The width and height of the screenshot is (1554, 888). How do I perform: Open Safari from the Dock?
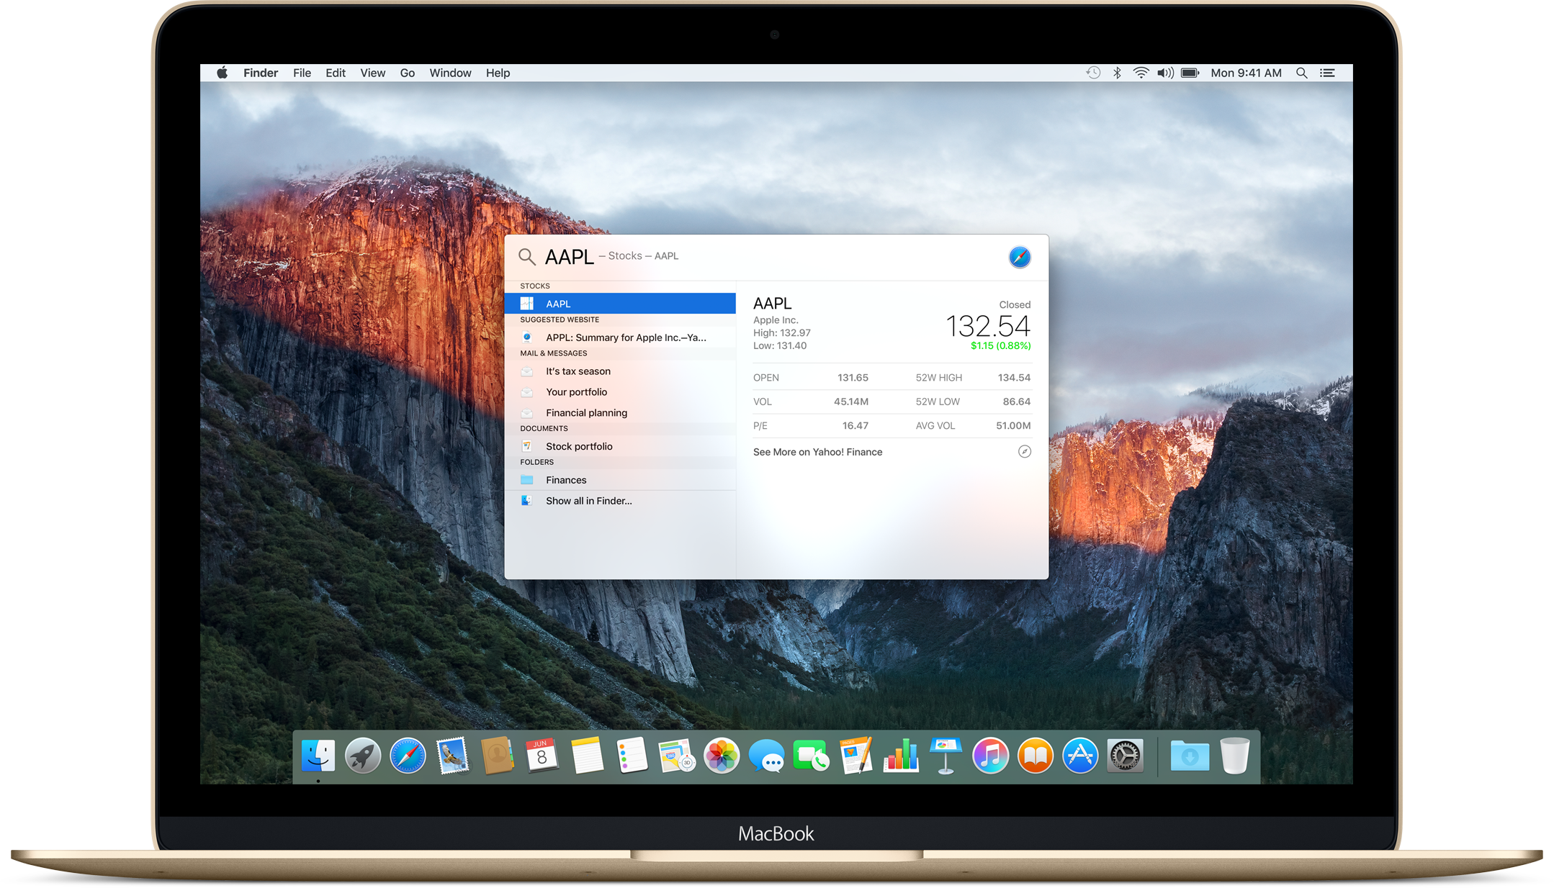(x=407, y=756)
